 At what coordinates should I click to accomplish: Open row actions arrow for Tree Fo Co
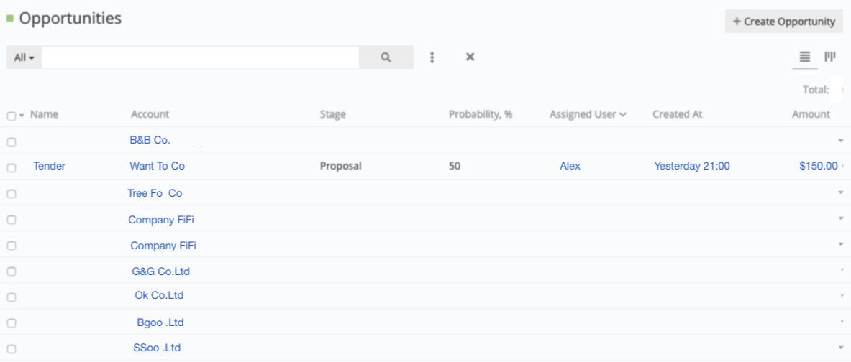841,193
